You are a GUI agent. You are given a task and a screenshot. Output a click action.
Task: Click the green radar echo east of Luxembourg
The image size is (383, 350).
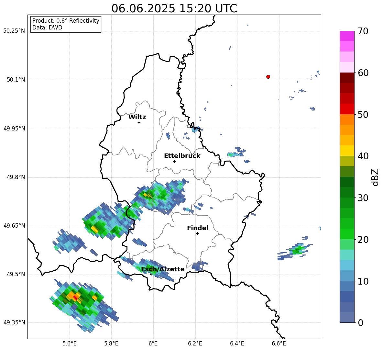pos(298,250)
